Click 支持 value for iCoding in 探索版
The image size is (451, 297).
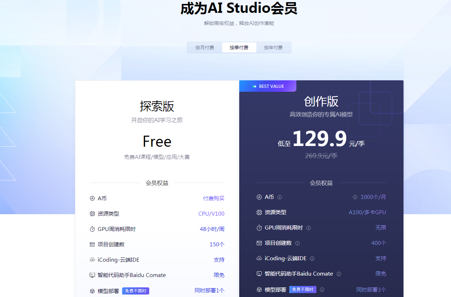pyautogui.click(x=219, y=260)
